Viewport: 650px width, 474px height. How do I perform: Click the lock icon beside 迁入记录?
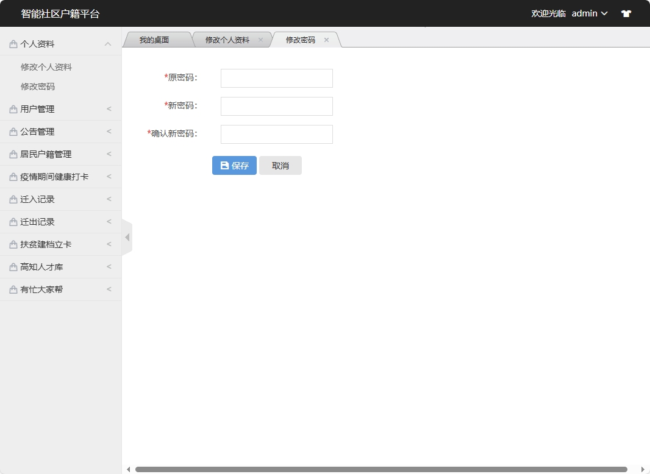pyautogui.click(x=13, y=199)
